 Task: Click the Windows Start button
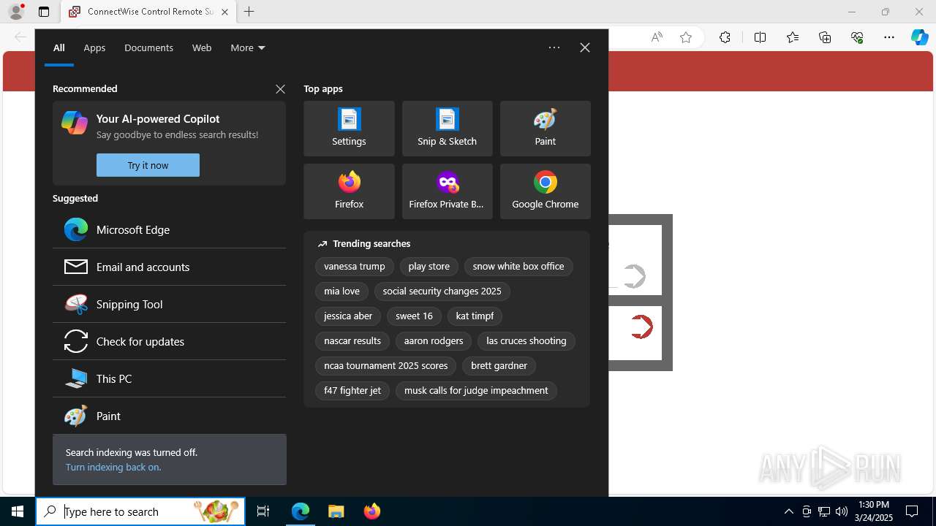click(18, 511)
